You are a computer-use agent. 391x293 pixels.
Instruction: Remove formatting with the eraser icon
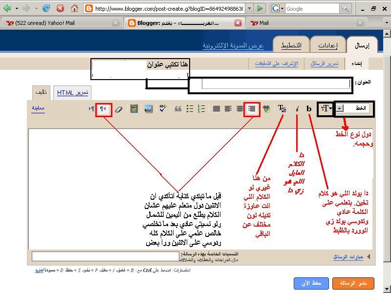(119, 109)
